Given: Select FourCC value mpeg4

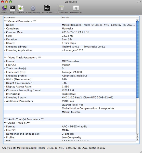Looking at the screenshot, I should [x=66, y=65].
